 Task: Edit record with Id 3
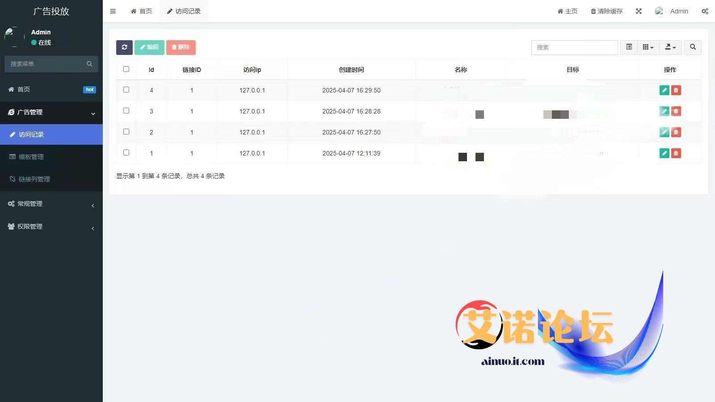[x=665, y=111]
